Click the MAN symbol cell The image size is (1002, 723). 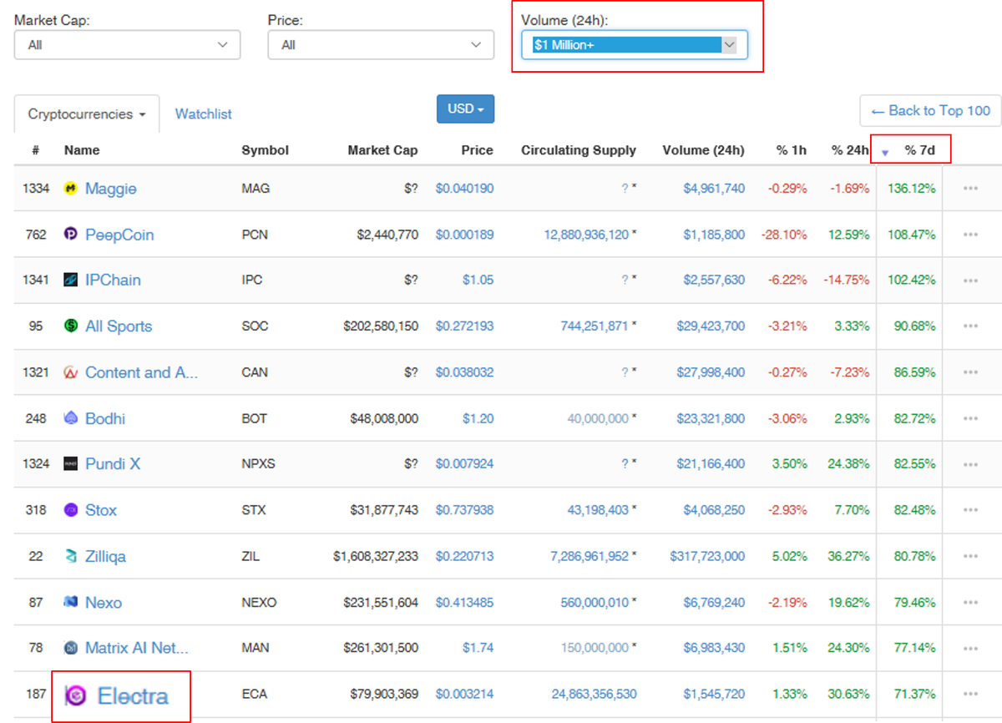(x=255, y=648)
